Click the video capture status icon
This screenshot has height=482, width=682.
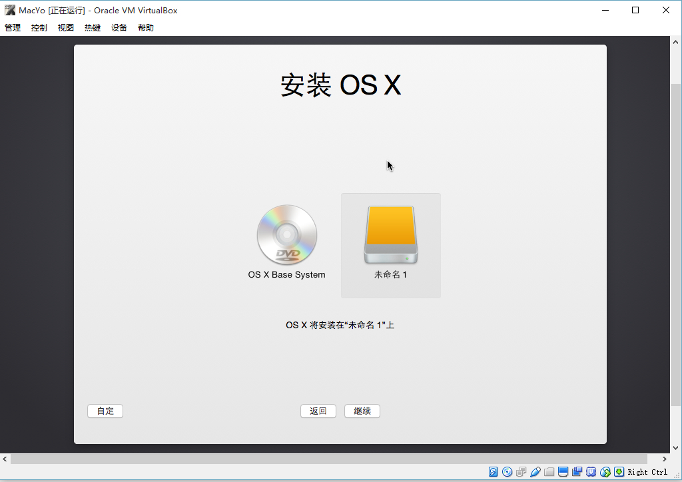click(x=577, y=471)
